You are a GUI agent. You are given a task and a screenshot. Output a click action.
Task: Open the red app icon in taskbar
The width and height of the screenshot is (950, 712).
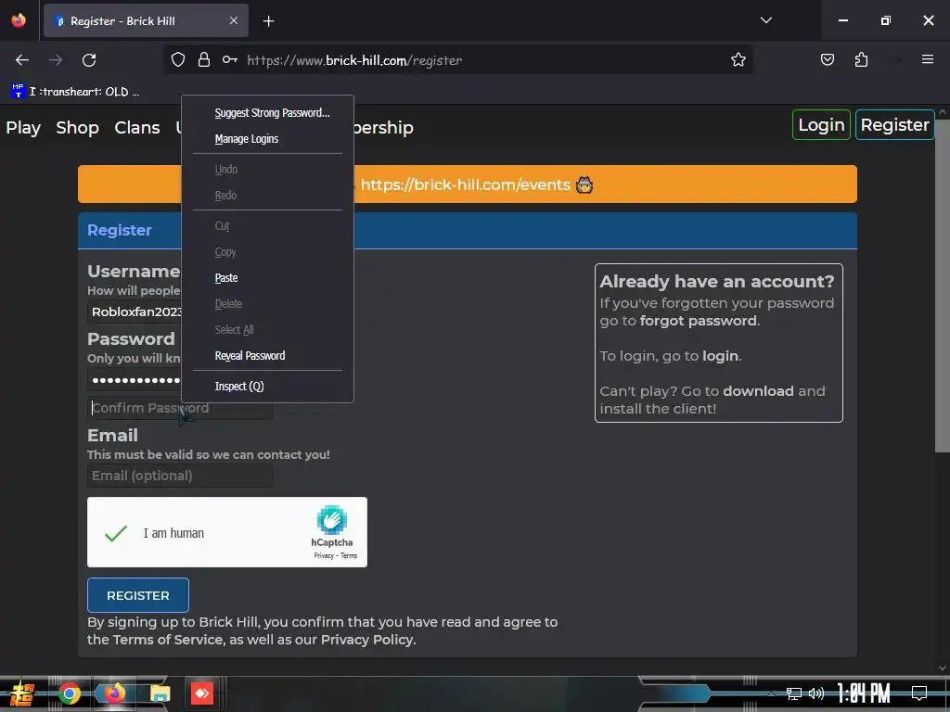coord(202,693)
